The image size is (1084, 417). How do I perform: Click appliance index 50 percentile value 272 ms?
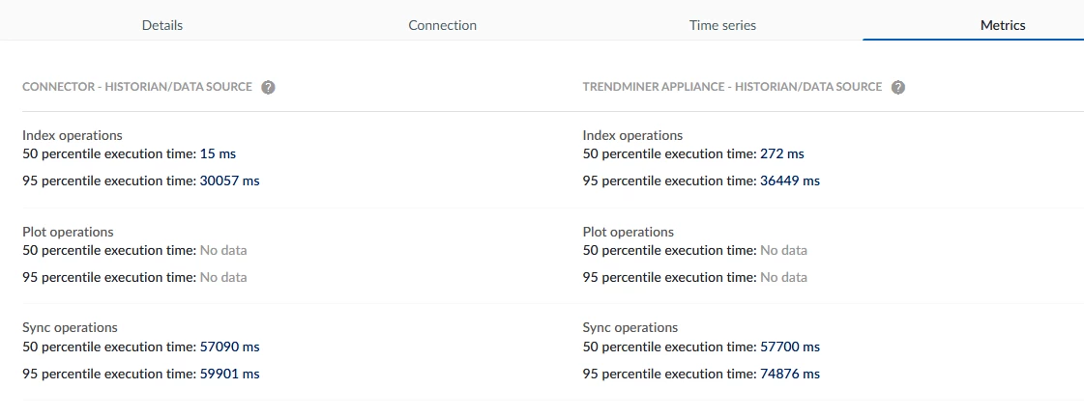[x=781, y=153]
